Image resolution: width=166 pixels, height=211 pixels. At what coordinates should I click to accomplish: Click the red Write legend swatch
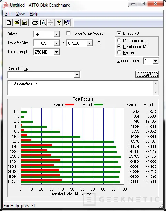click(70, 104)
